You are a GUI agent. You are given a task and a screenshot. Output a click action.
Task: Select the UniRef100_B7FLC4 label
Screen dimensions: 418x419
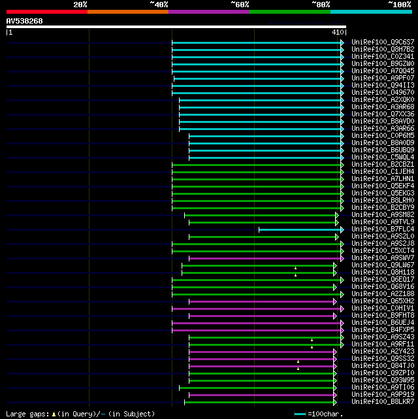[383, 229]
